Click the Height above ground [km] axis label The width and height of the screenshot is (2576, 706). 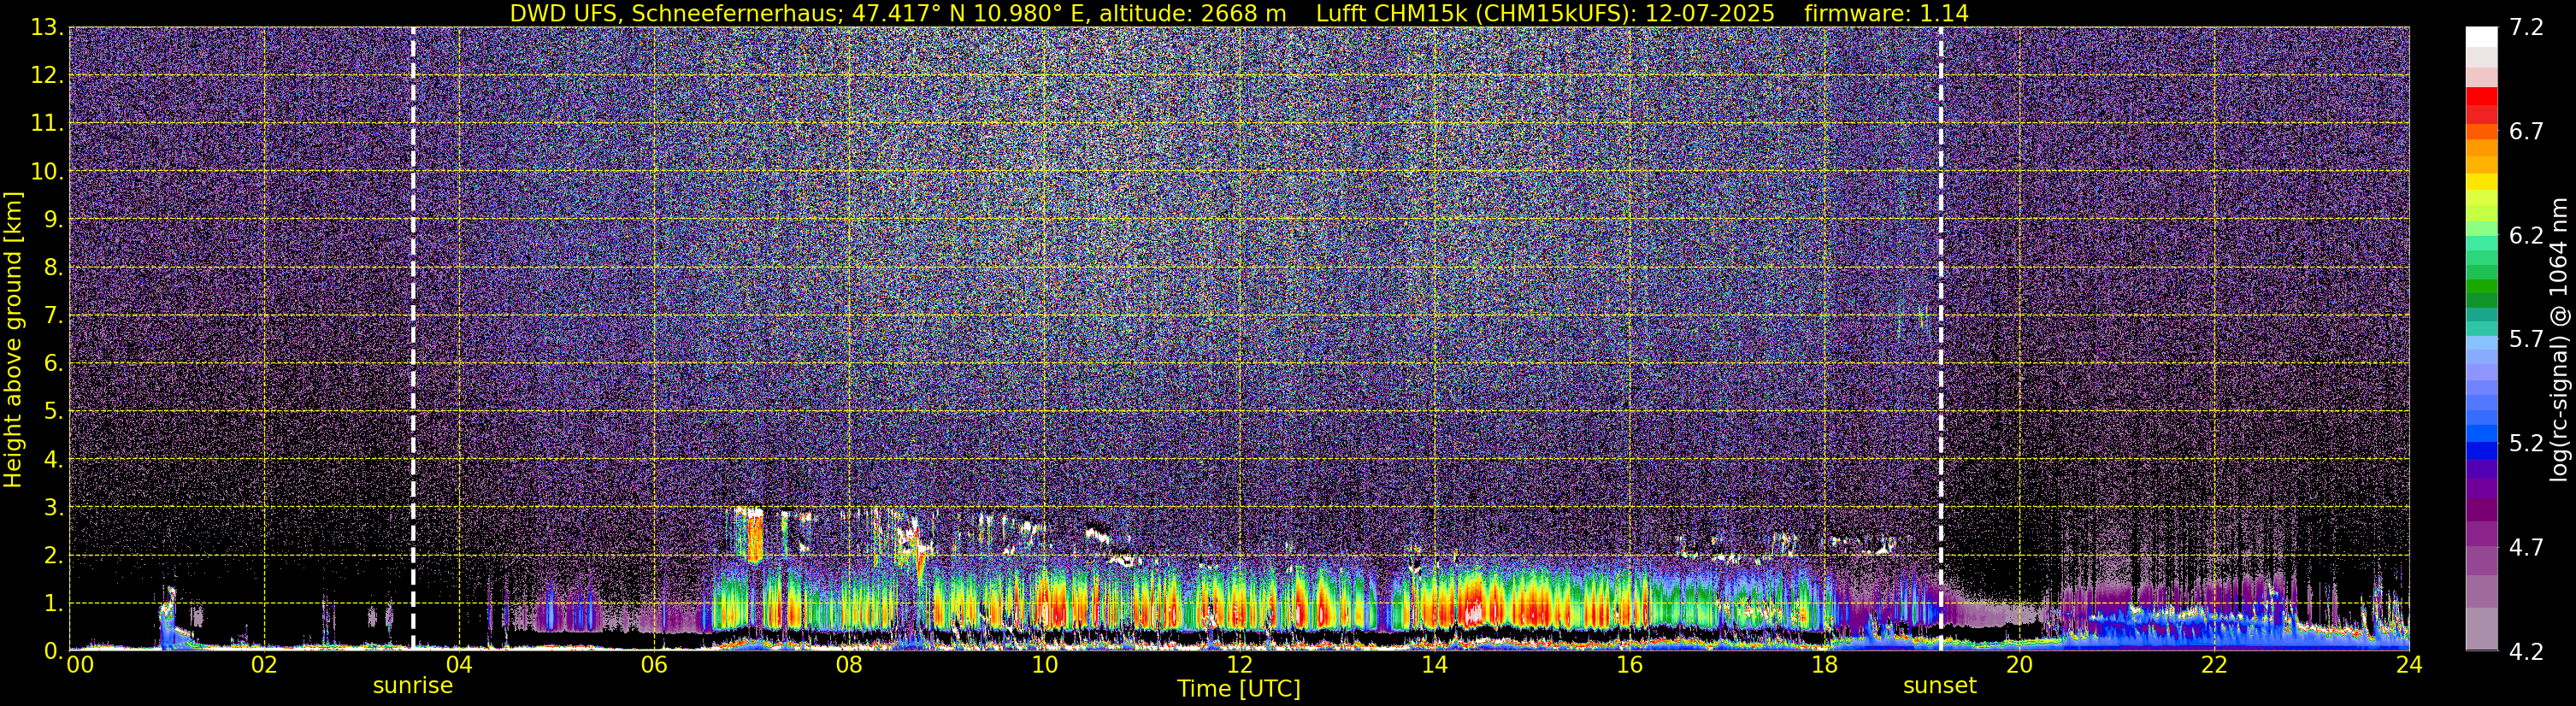click(13, 340)
